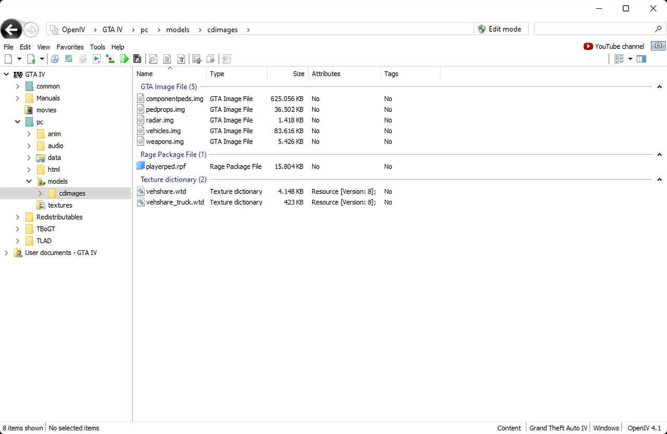This screenshot has width=667, height=434.
Task: Click the list with up arrow icon
Action: pos(197,59)
